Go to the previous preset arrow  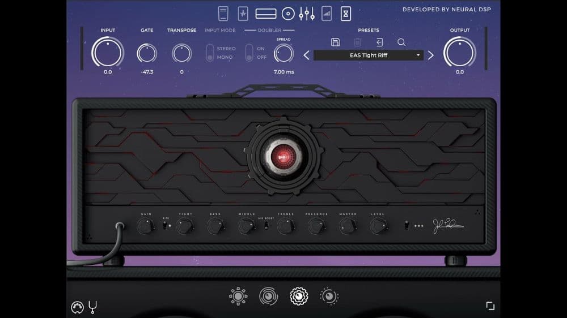307,55
